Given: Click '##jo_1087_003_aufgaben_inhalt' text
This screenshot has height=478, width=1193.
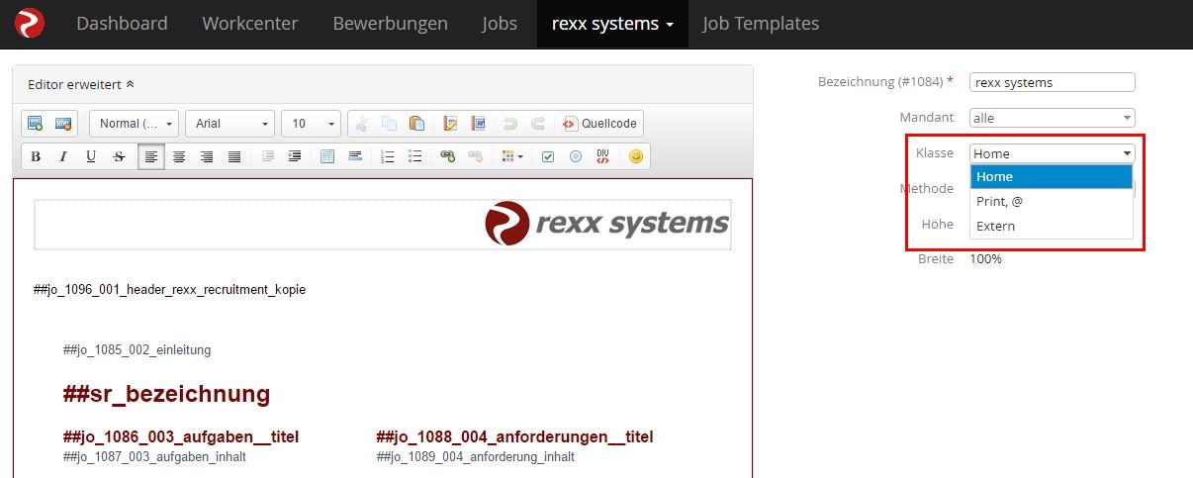Looking at the screenshot, I should (154, 457).
